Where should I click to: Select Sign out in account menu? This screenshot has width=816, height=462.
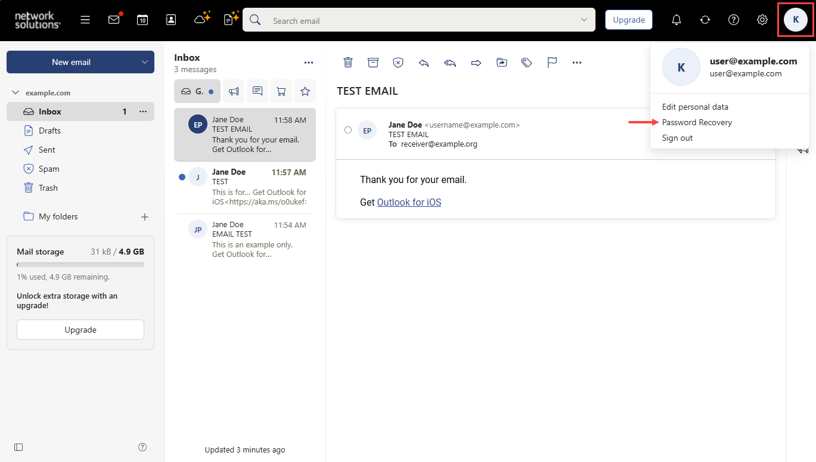[x=677, y=138]
